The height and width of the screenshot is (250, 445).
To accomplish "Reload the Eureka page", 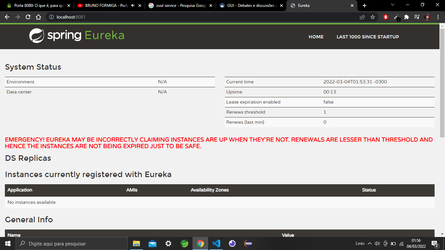I will [x=28, y=17].
